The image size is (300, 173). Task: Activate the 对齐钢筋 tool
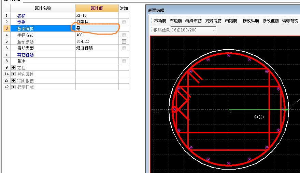pyautogui.click(x=213, y=21)
